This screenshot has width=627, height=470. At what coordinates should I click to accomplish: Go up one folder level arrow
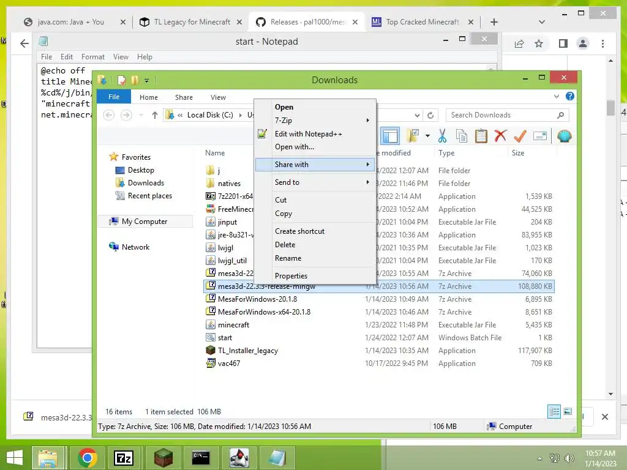(x=155, y=115)
